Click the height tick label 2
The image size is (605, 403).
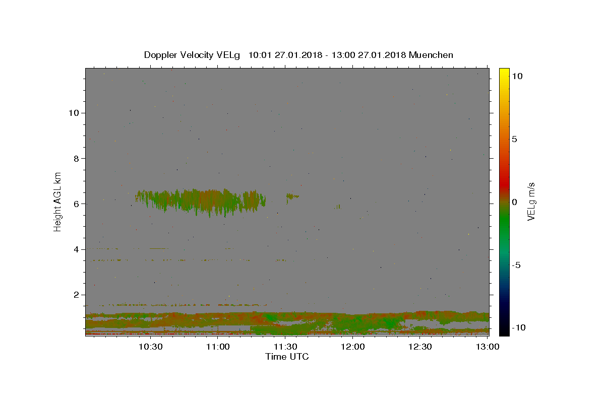[x=77, y=295]
